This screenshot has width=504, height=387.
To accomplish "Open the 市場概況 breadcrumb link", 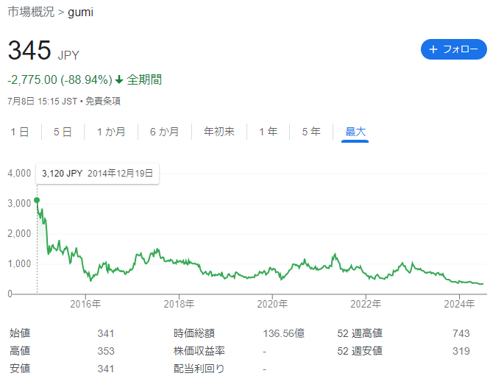I will pos(30,13).
